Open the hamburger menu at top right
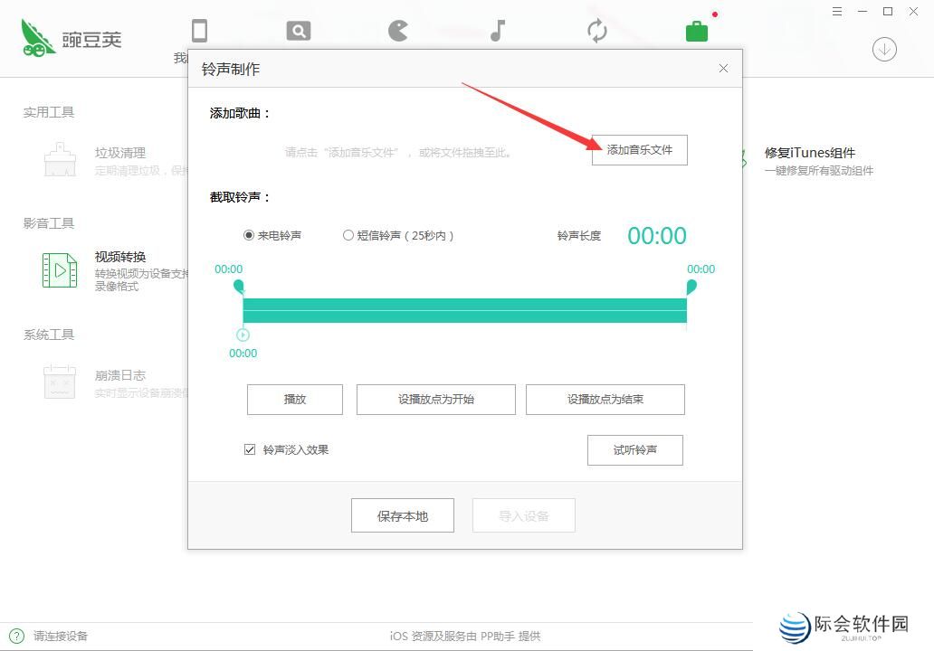 pos(837,12)
